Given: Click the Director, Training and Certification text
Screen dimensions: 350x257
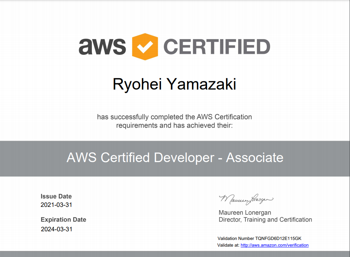Looking at the screenshot, I should [x=265, y=220].
